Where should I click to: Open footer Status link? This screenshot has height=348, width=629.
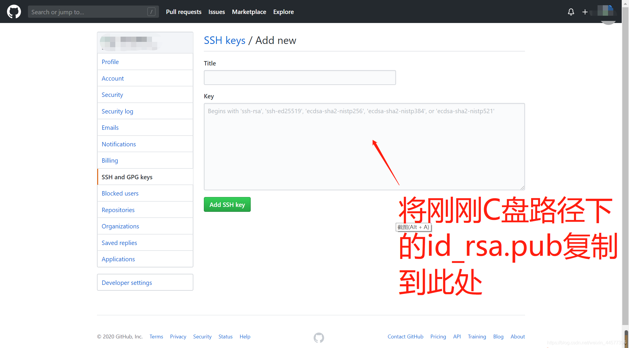click(225, 336)
